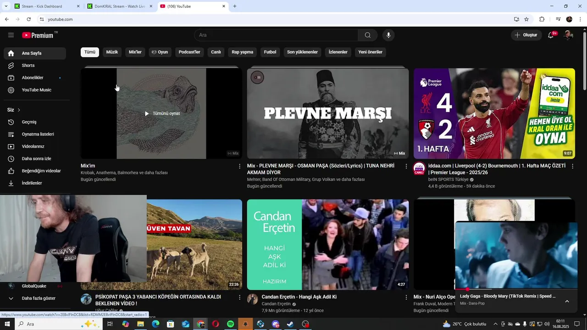This screenshot has height=330, width=587.
Task: Open Oynatma listeleri in sidebar
Action: (35, 134)
